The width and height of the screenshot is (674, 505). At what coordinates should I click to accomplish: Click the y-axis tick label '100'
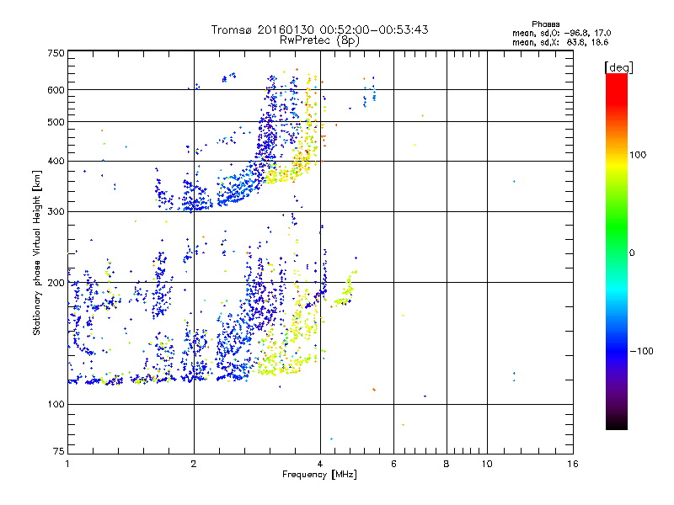tap(56, 405)
